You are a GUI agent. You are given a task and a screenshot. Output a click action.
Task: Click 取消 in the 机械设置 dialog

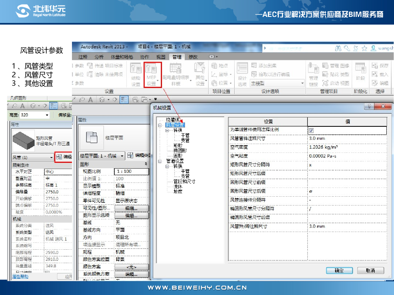pyautogui.click(x=371, y=270)
